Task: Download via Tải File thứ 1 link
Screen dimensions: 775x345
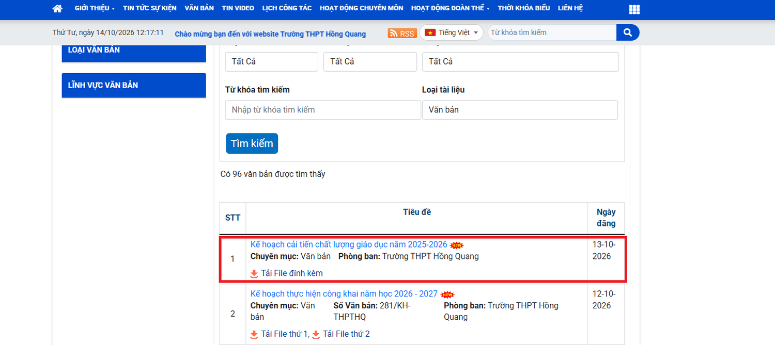Action: [285, 334]
